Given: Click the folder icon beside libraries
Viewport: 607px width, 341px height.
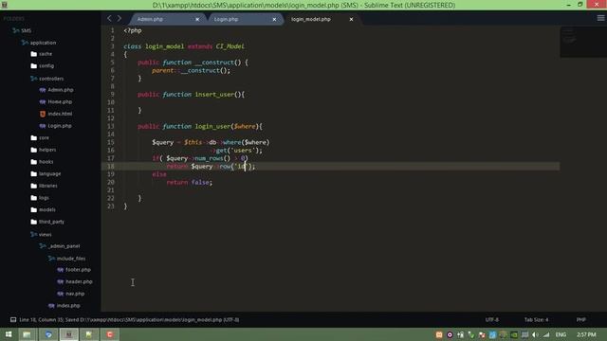Looking at the screenshot, I should point(34,186).
